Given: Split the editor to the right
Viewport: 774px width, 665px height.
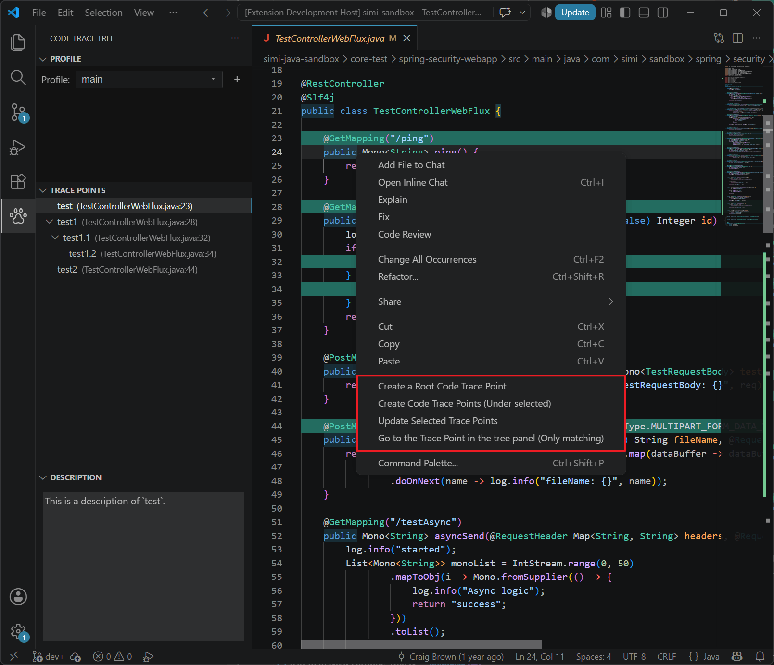Looking at the screenshot, I should coord(737,38).
